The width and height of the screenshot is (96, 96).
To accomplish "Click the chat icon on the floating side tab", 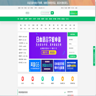I will [94, 49].
